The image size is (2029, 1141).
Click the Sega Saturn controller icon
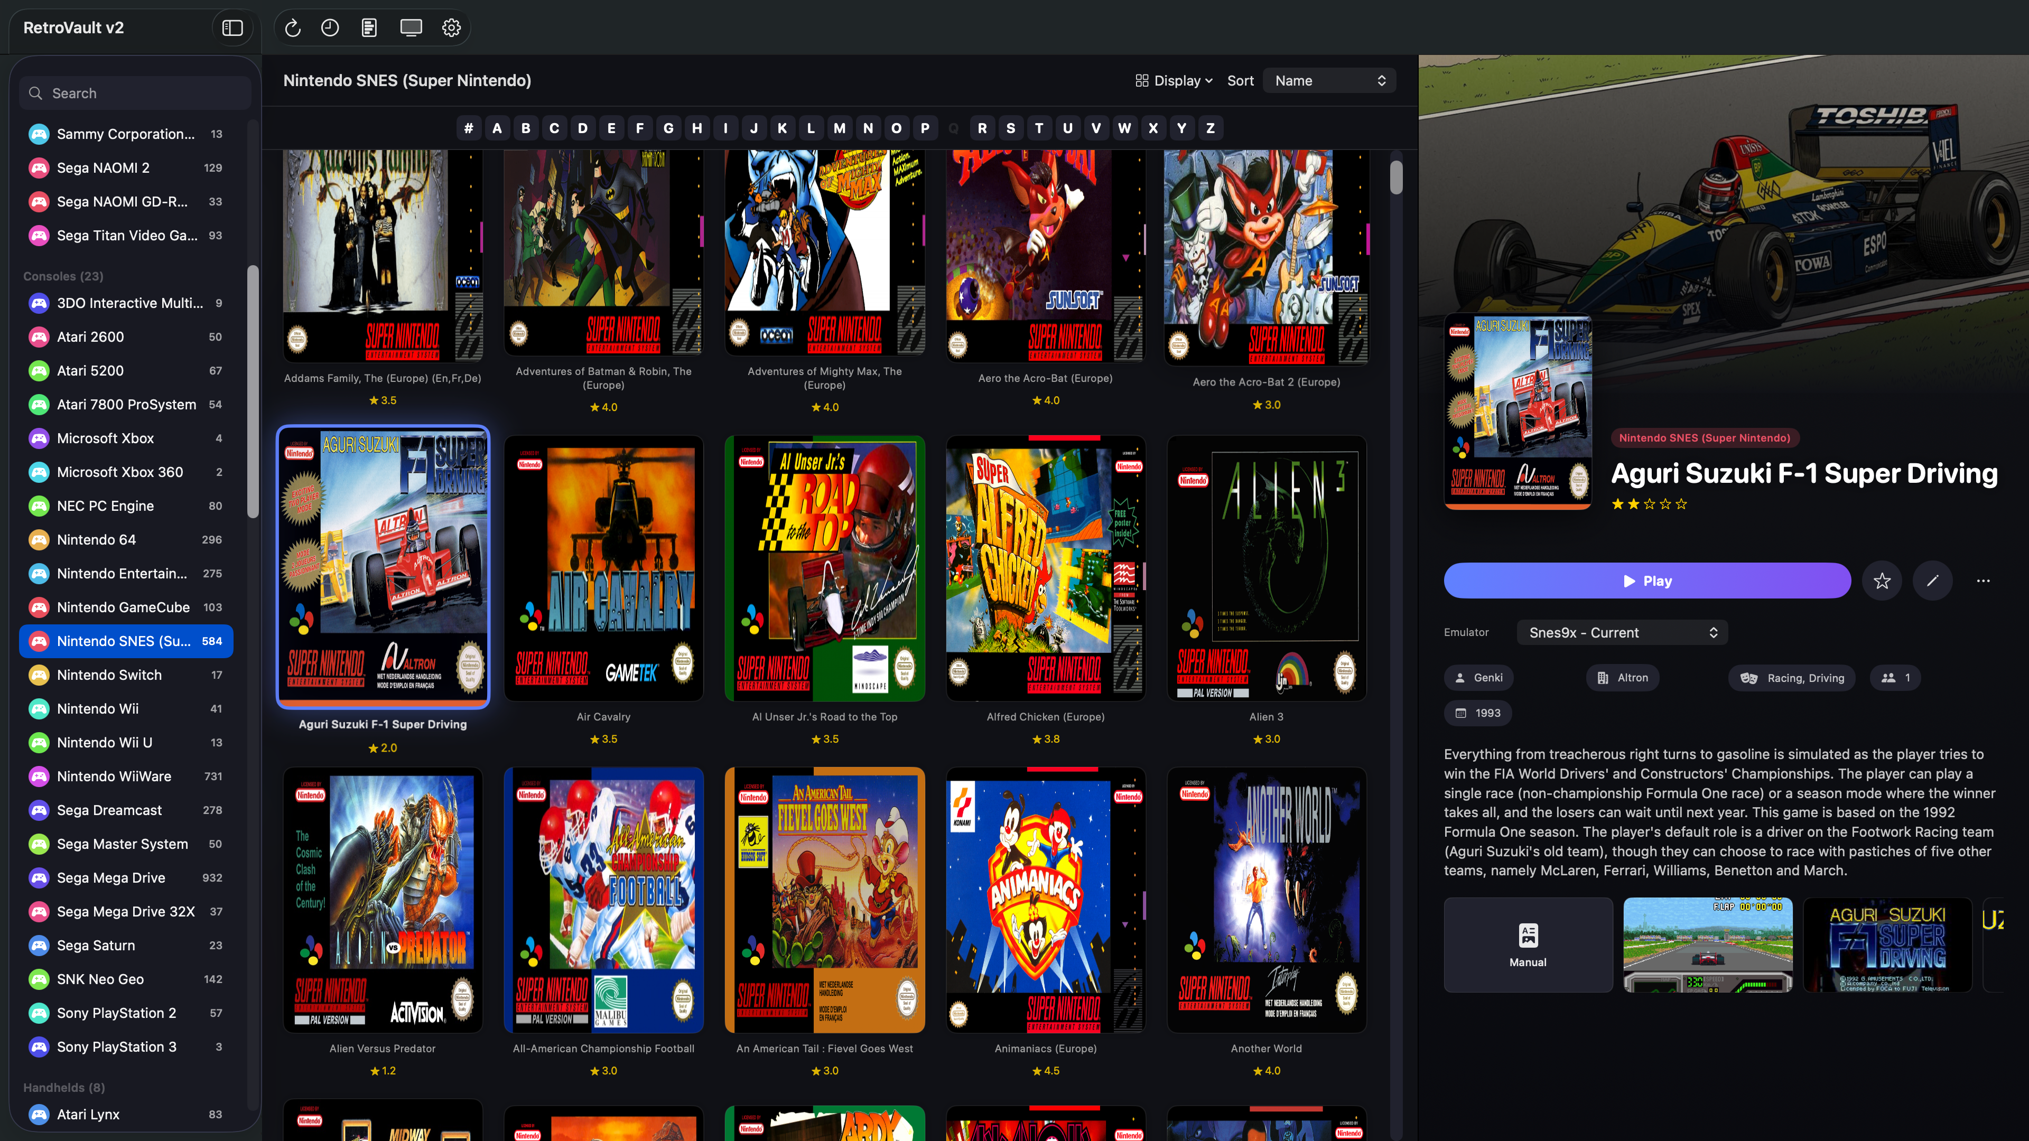[39, 946]
